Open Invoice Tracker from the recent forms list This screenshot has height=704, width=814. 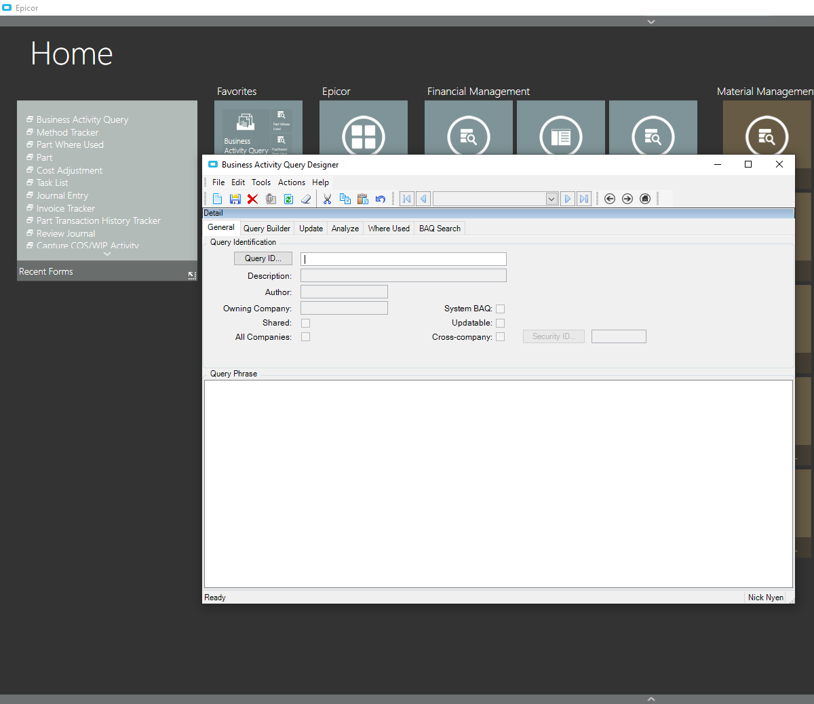pos(65,208)
